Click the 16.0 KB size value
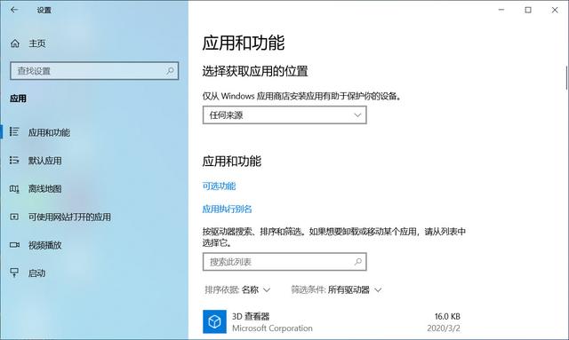 coord(447,316)
